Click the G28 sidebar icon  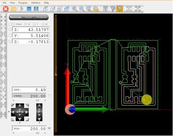(x=3, y=57)
